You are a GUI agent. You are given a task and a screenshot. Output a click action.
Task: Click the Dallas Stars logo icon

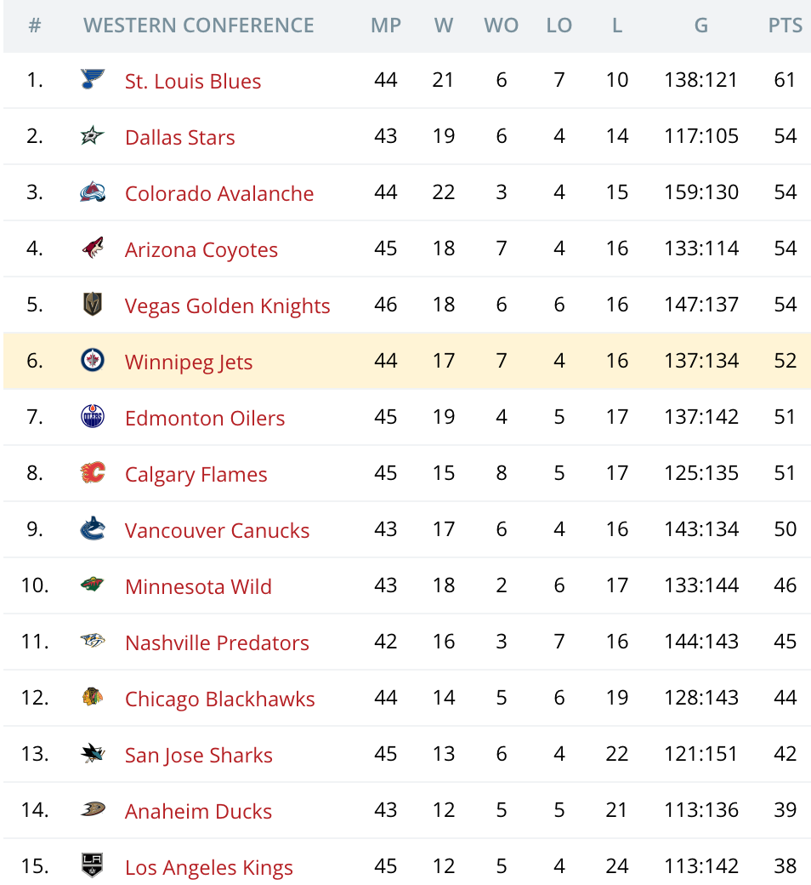coord(93,136)
